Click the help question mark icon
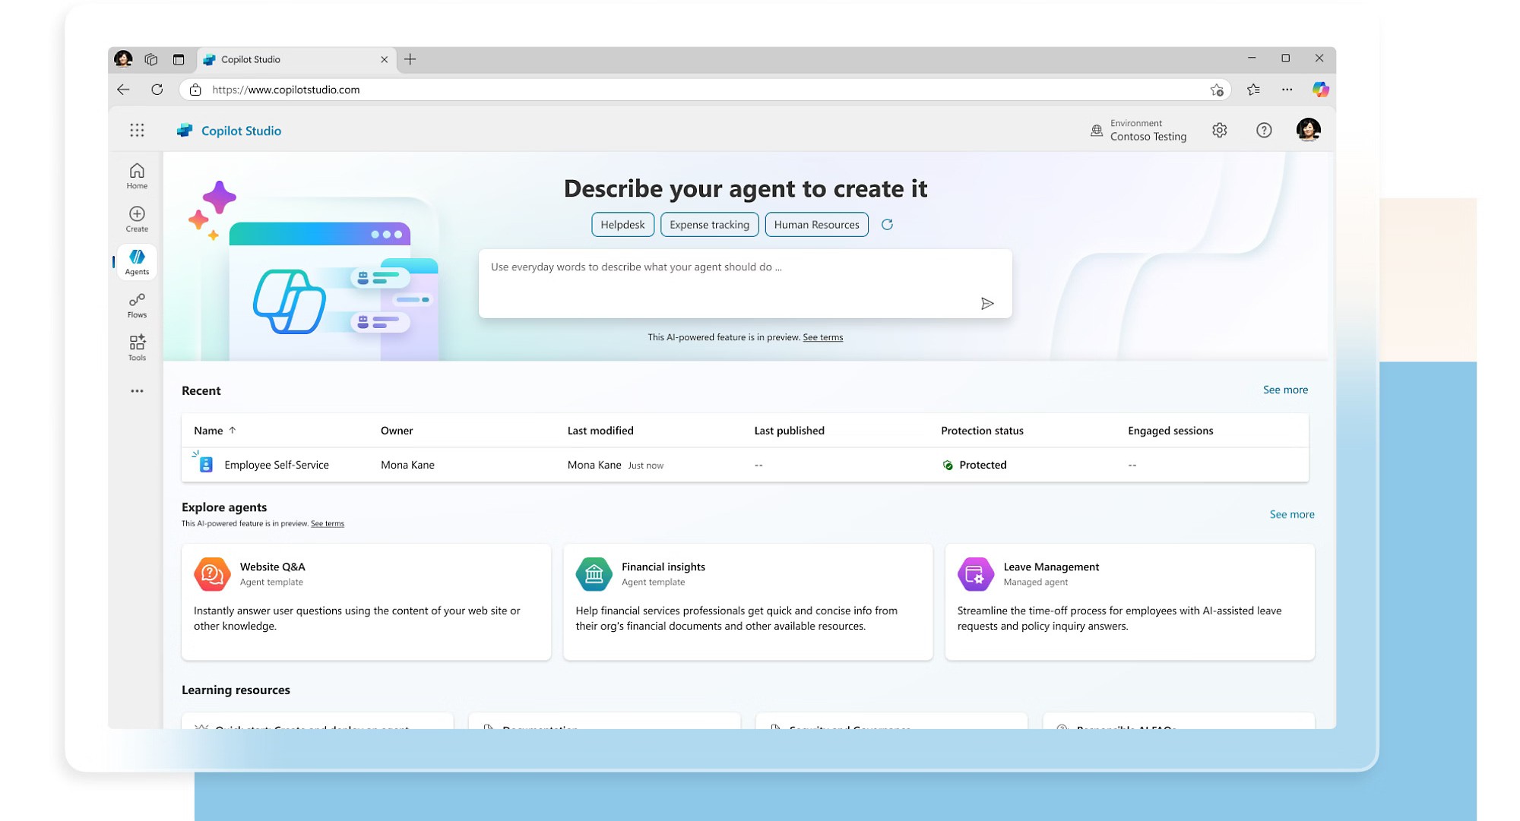This screenshot has height=821, width=1520. [x=1263, y=131]
